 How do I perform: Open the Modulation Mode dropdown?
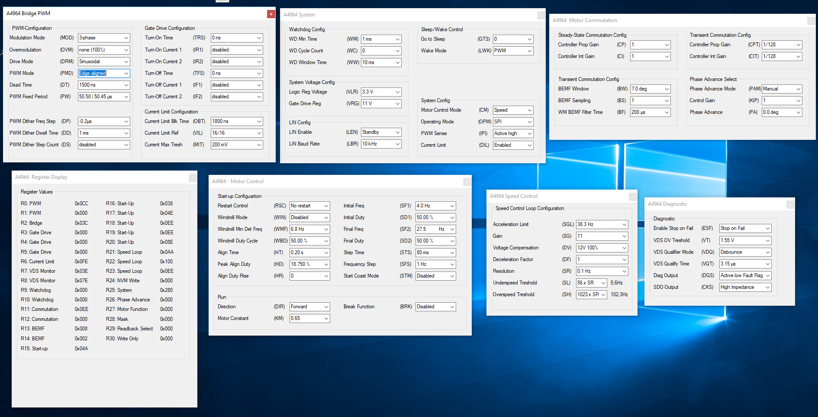click(x=104, y=38)
